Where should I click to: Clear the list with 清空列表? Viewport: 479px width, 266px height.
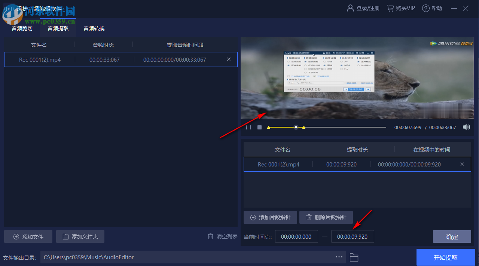(223, 236)
